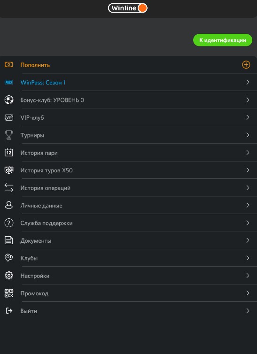Click the soccer ball Бонус-клуб icon
Viewport: 257px width, 354px height.
[9, 100]
